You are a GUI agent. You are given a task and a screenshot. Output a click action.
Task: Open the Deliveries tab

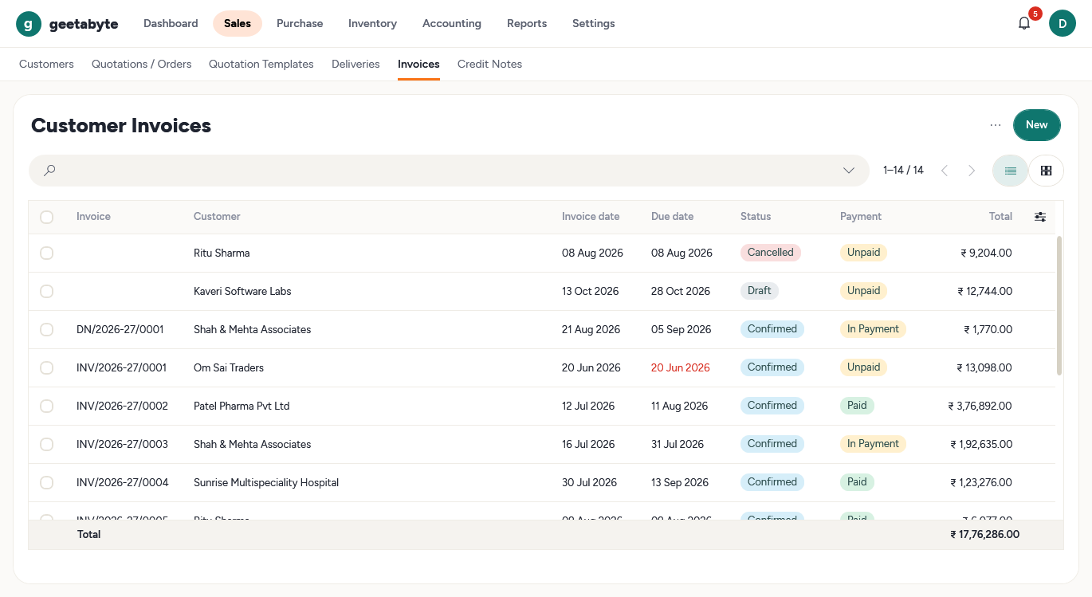tap(355, 65)
